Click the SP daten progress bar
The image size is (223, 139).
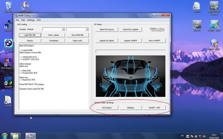pyautogui.click(x=130, y=52)
